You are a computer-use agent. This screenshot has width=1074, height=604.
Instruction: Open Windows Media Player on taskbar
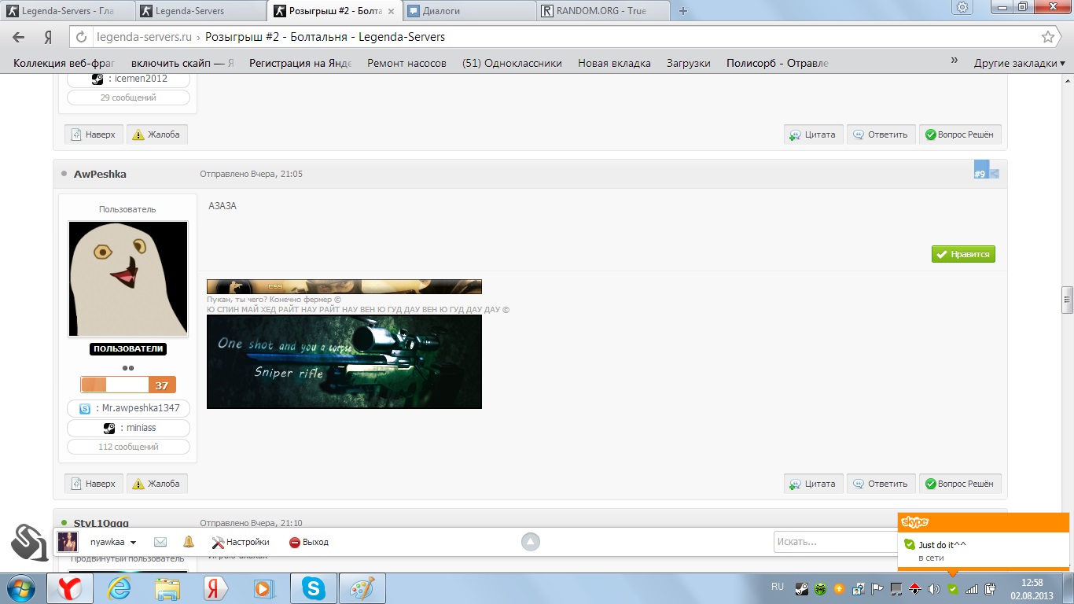point(265,588)
